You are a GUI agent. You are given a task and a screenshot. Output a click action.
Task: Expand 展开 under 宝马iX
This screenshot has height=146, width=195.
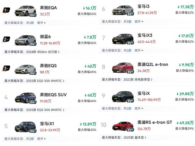pos(139,108)
